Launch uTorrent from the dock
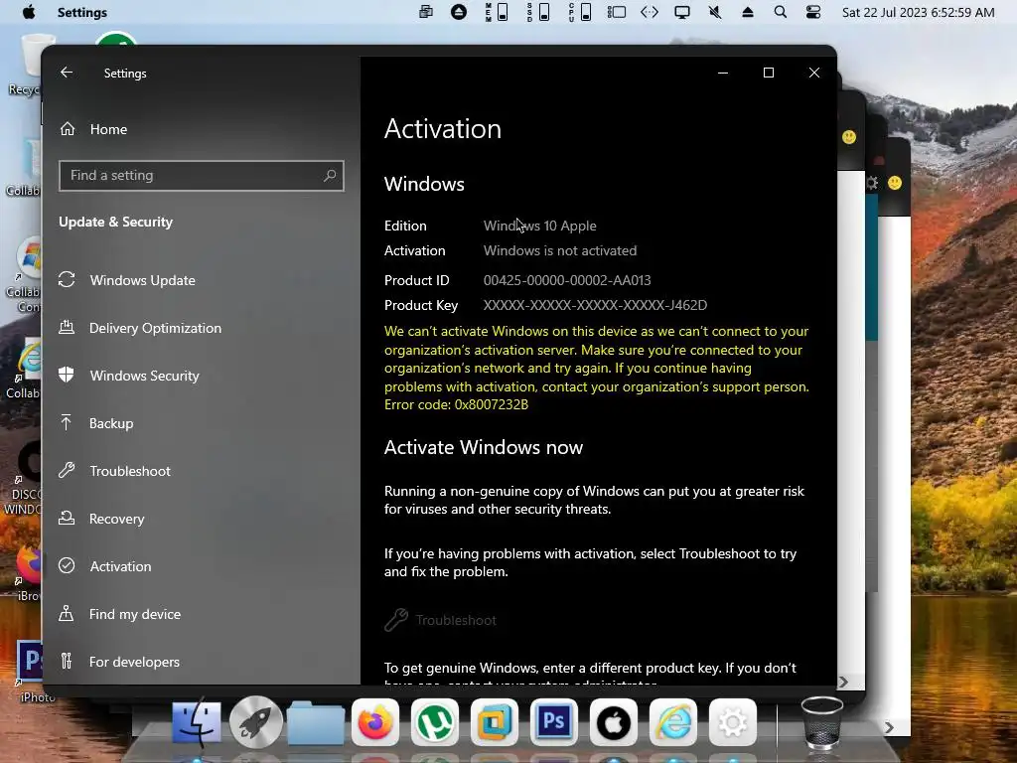Screen dimensions: 1017x763 pos(435,722)
